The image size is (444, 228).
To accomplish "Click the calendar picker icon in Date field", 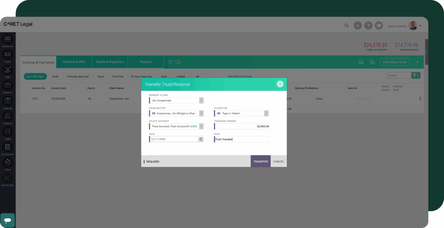I will pos(201,139).
